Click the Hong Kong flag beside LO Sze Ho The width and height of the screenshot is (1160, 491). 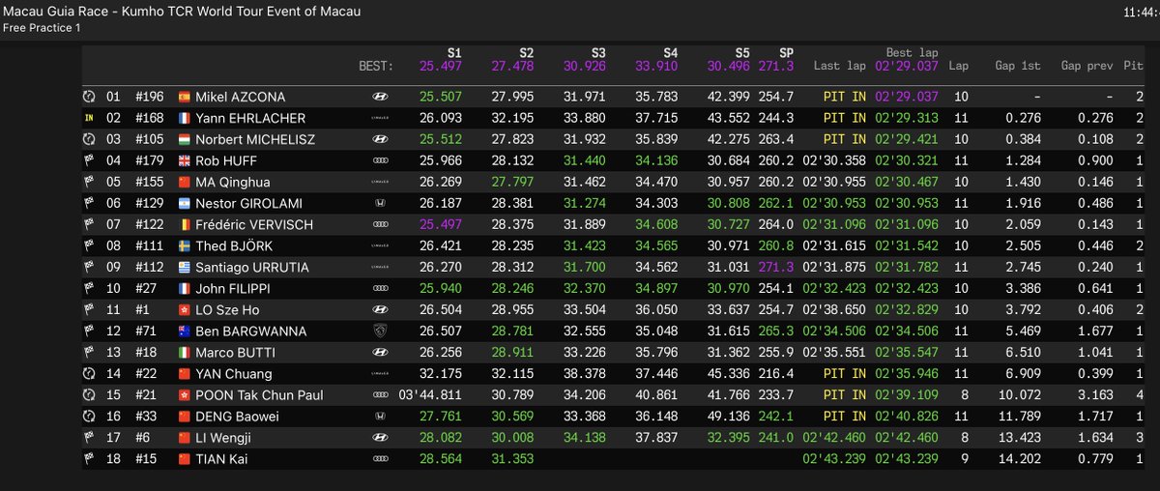pyautogui.click(x=185, y=310)
